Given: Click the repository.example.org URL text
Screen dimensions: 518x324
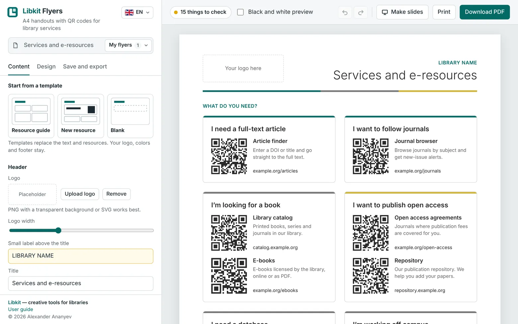Looking at the screenshot, I should pos(420,290).
